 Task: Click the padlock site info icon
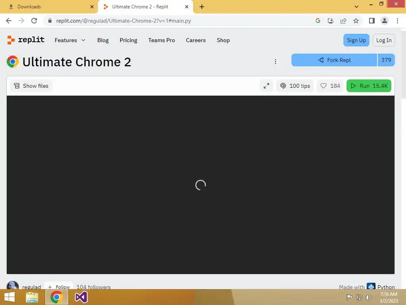50,21
